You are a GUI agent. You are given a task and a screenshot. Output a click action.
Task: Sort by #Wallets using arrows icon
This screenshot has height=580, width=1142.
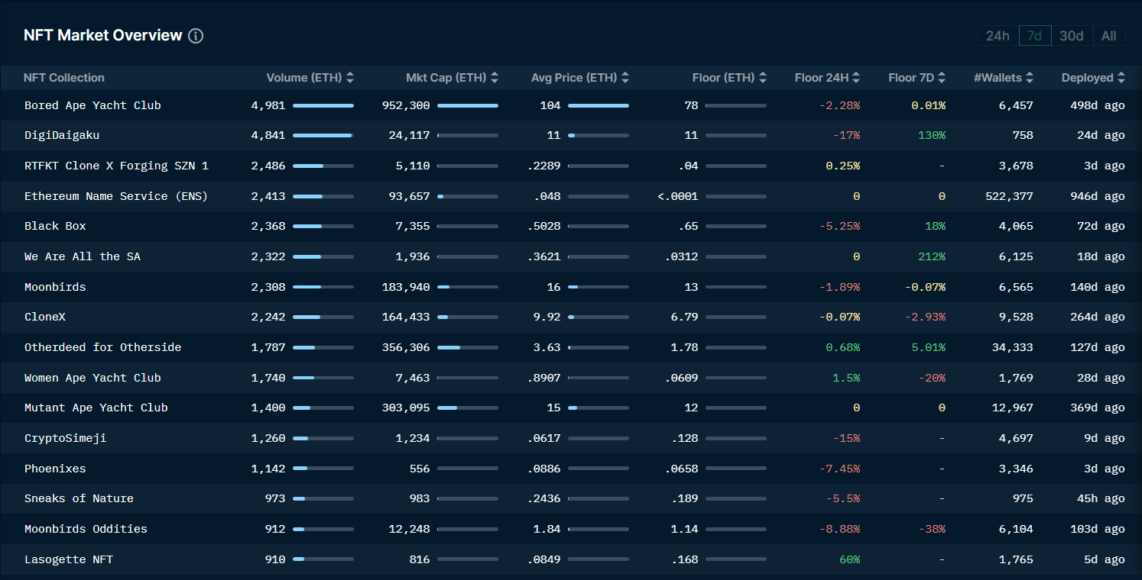click(x=1030, y=78)
